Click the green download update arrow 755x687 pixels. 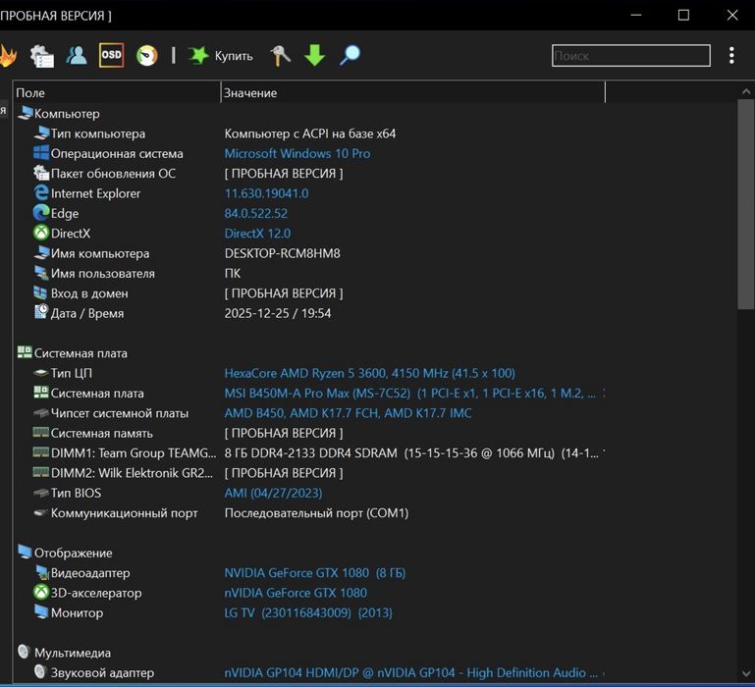[x=314, y=55]
